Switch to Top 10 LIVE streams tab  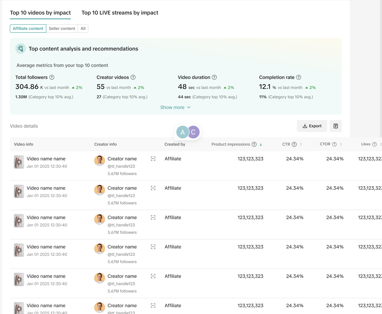click(x=120, y=13)
